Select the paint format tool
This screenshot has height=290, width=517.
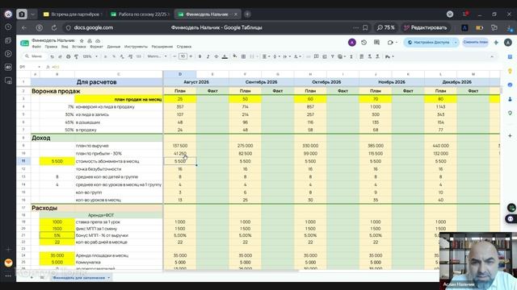click(x=76, y=56)
